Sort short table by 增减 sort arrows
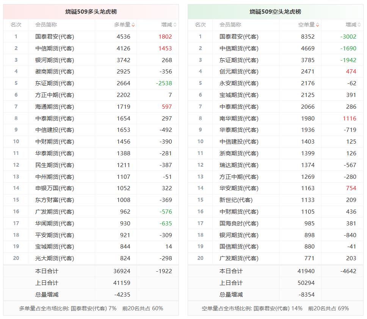This screenshot has height=319, width=367. point(359,25)
